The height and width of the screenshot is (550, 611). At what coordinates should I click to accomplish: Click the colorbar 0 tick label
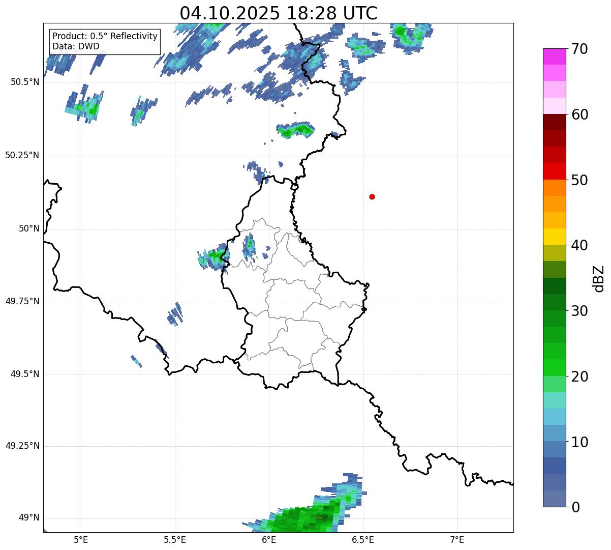point(575,507)
